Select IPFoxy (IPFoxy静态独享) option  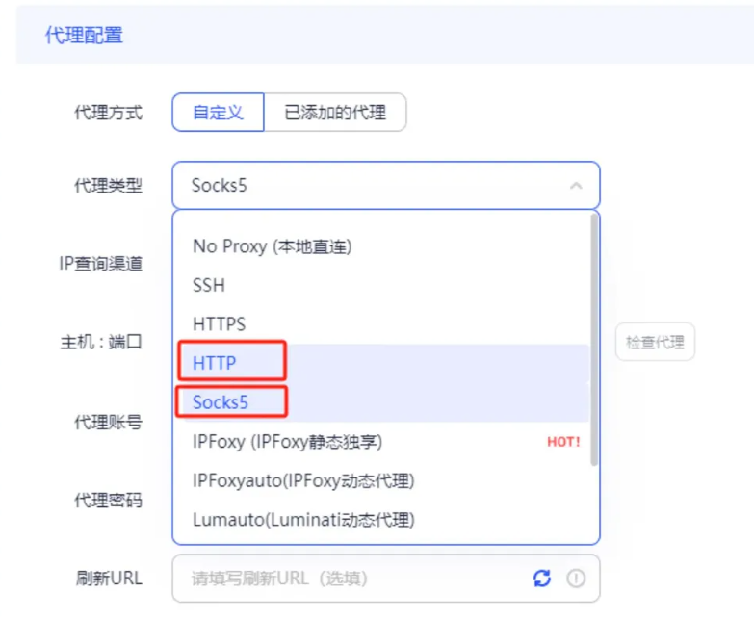tap(288, 442)
